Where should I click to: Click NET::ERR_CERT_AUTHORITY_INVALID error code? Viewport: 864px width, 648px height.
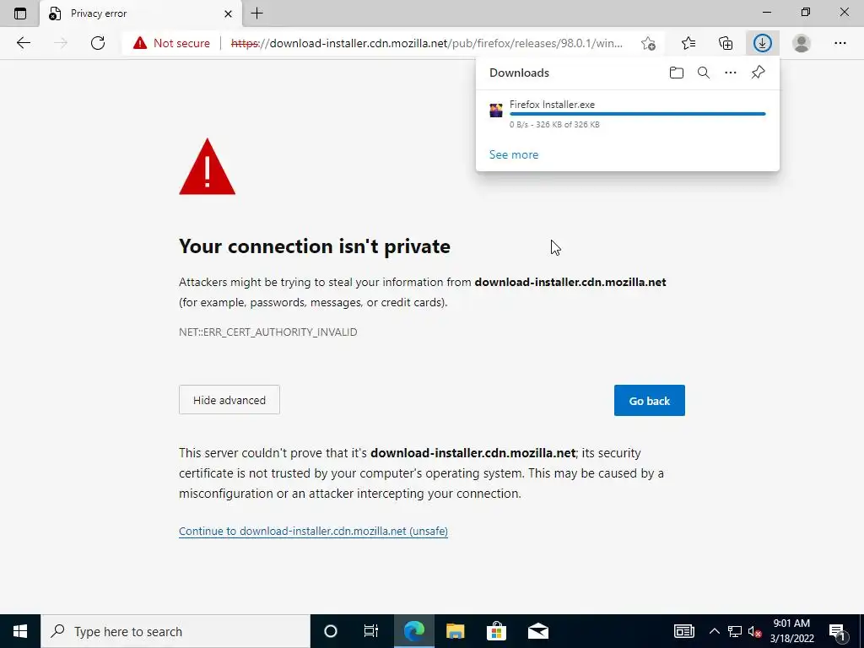coord(267,332)
